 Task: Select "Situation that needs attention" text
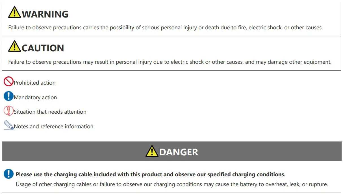point(50,112)
